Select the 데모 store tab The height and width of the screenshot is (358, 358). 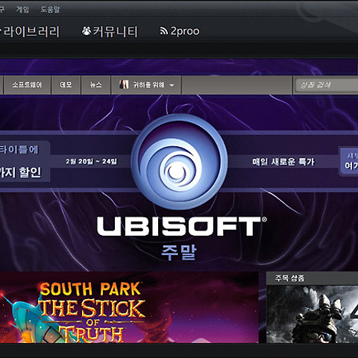(x=66, y=85)
